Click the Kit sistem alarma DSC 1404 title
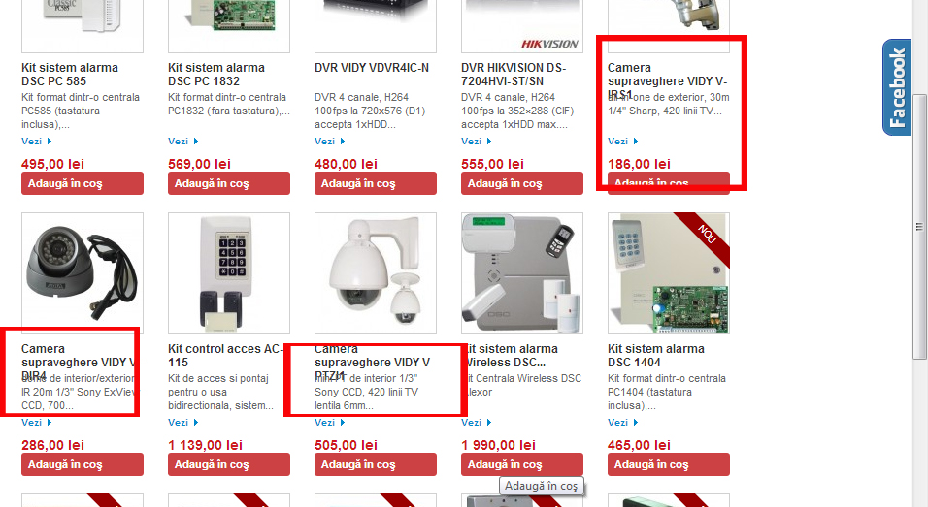The image size is (928, 507). point(656,356)
